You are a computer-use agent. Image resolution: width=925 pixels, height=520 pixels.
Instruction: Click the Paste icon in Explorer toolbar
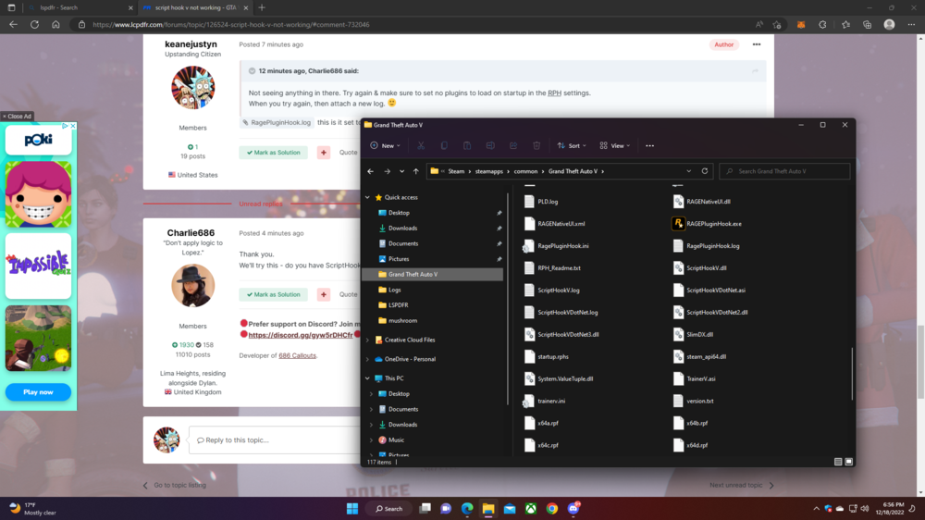466,146
